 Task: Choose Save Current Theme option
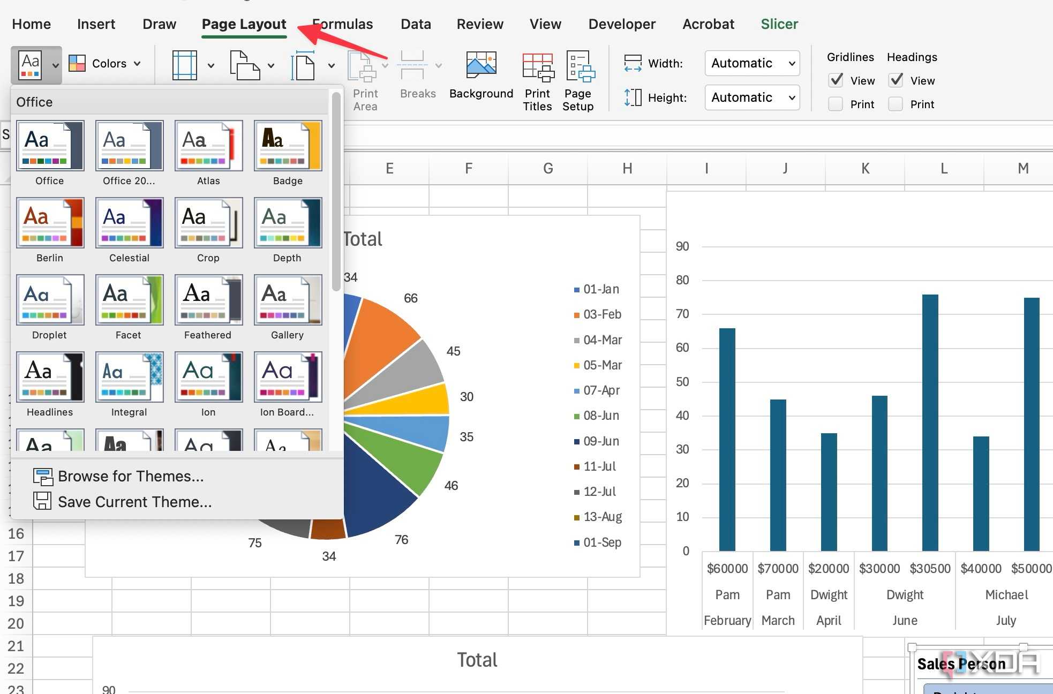pos(134,502)
